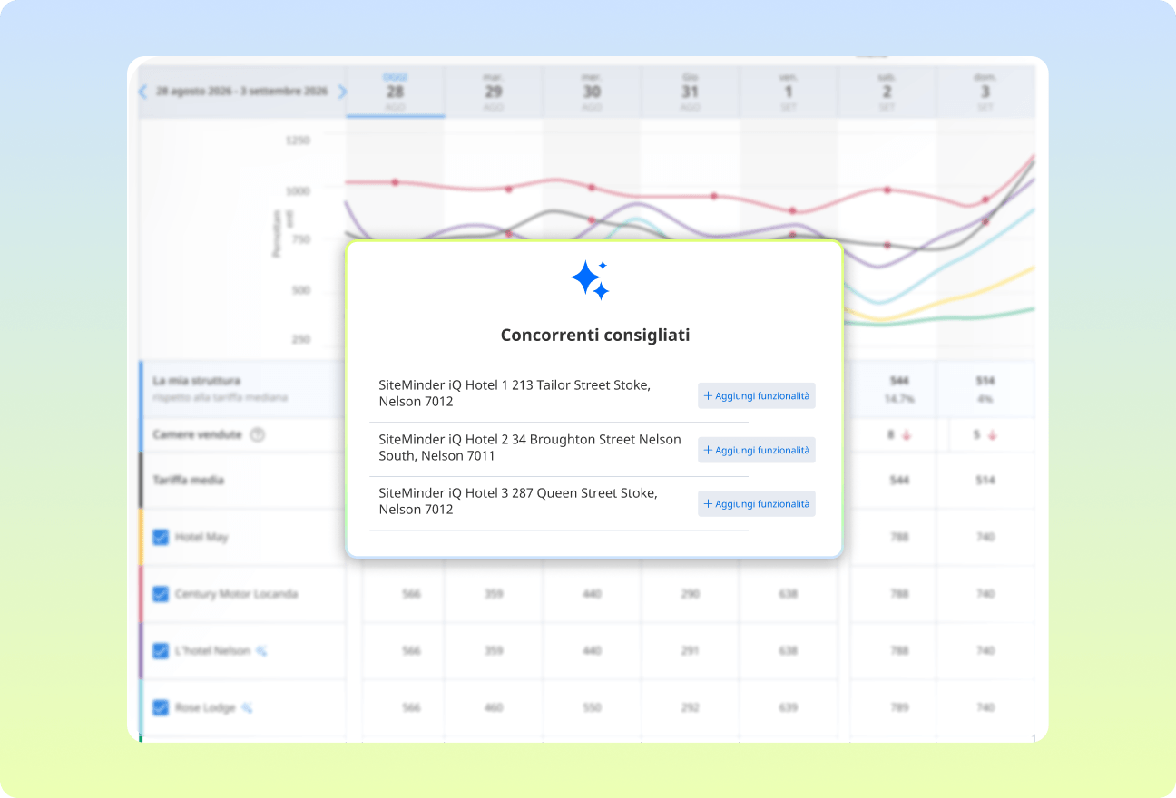
Task: Click the red down arrow beside 5
Action: point(992,435)
